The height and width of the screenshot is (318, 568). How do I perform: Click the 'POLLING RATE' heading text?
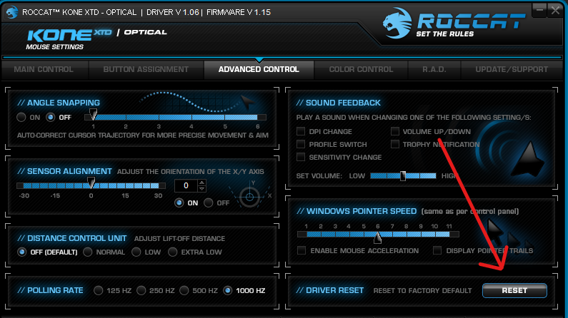coord(55,290)
